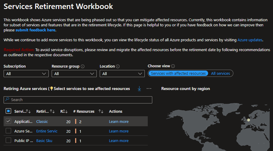Check the Public IP row checkbox
The height and width of the screenshot is (151, 273).
[x=8, y=140]
